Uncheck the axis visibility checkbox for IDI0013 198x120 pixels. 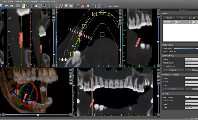189,22
